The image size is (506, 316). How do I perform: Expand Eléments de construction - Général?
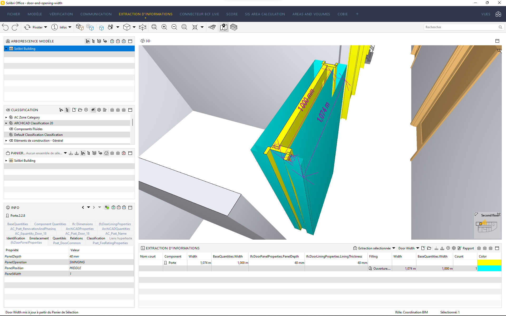(6, 141)
